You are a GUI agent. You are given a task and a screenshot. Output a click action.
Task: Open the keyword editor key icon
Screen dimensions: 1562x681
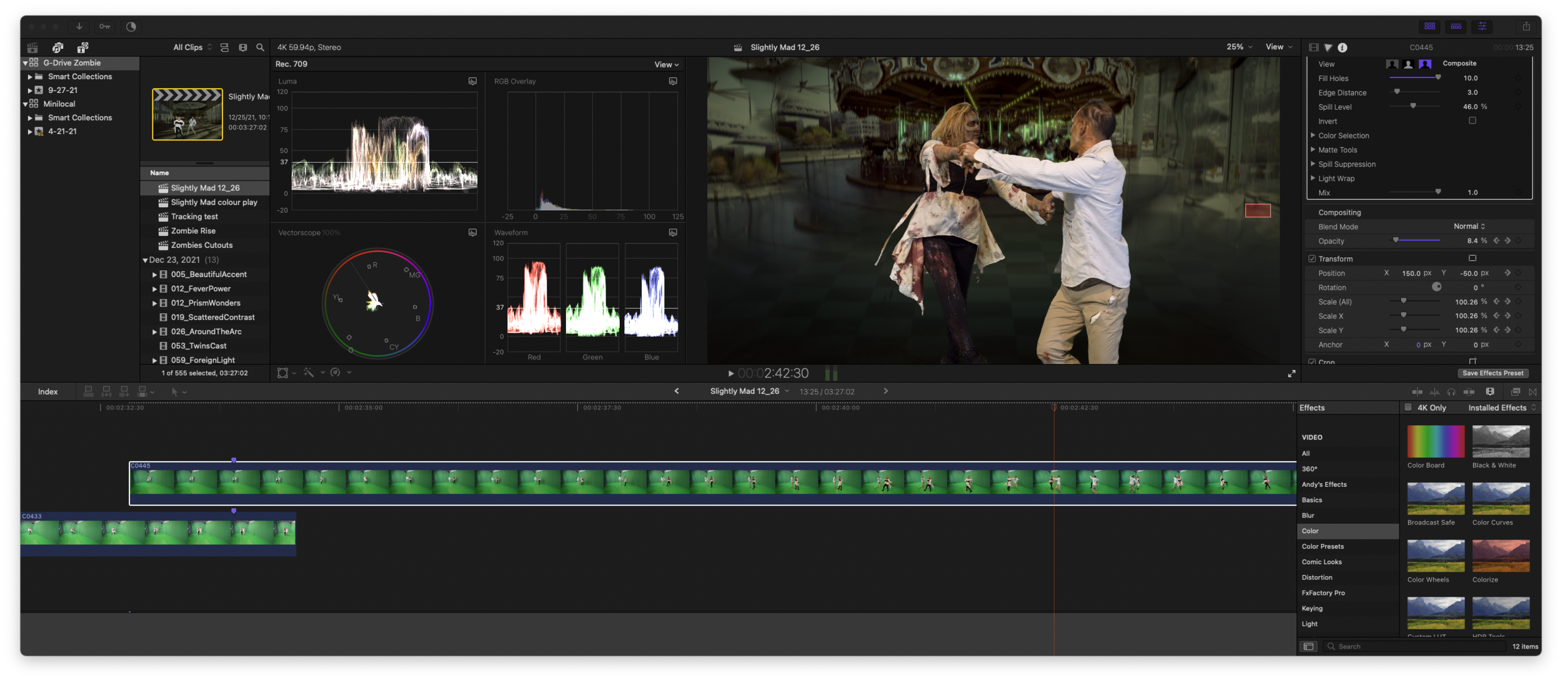[x=104, y=26]
